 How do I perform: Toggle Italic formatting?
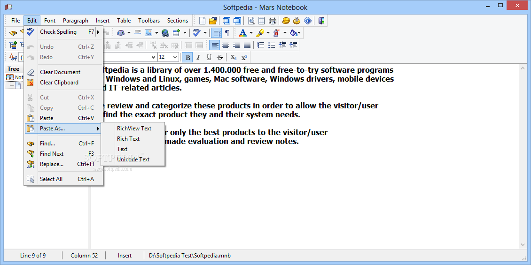coord(198,57)
